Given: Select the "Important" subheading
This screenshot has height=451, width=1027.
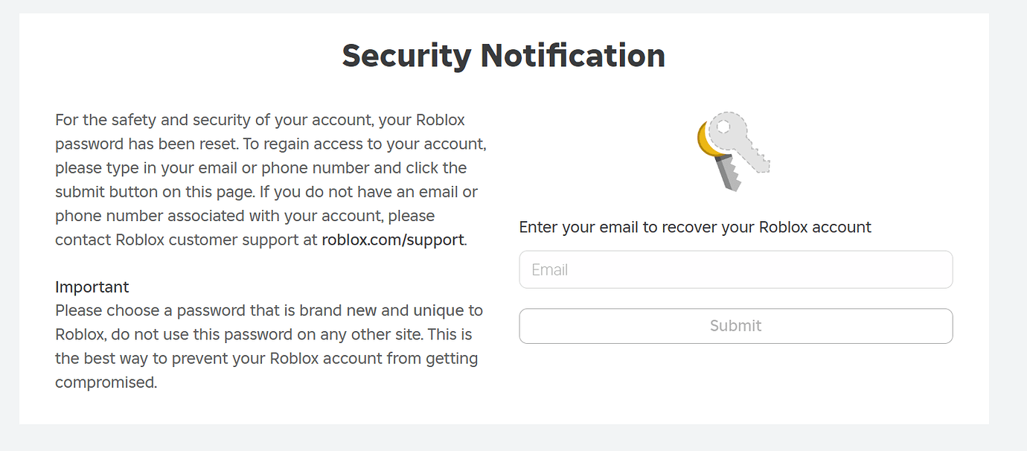Looking at the screenshot, I should pyautogui.click(x=92, y=287).
